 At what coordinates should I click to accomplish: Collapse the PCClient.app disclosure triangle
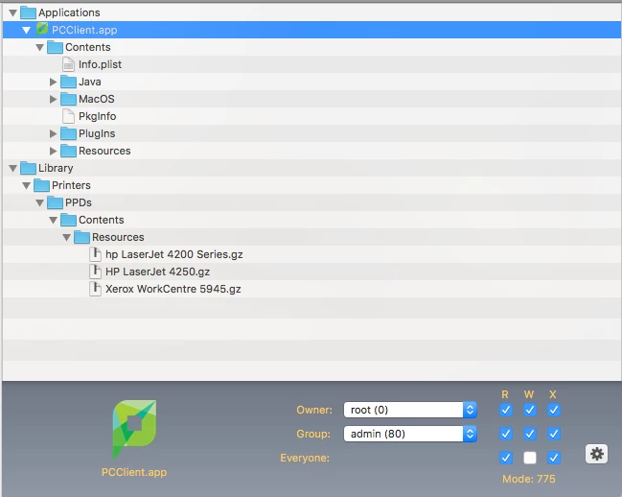(x=26, y=30)
